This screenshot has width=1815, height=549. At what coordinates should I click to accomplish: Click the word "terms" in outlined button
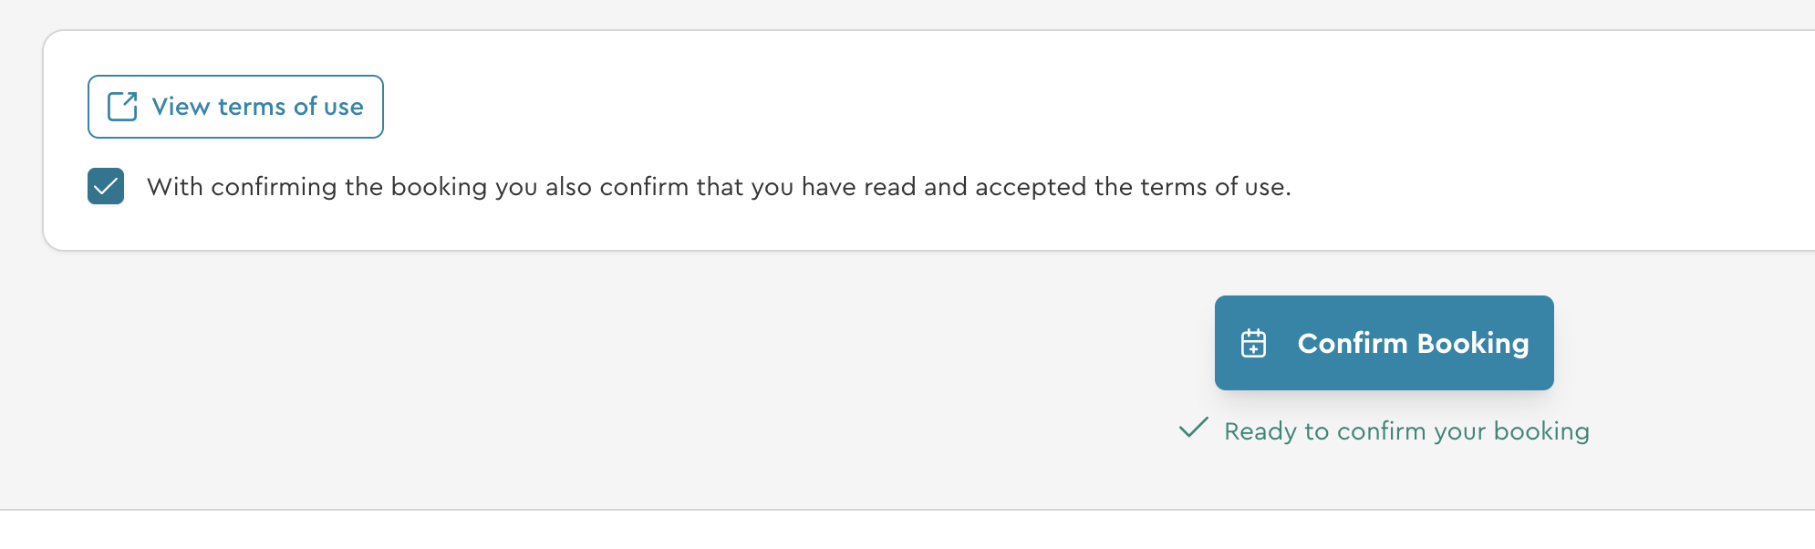(252, 107)
